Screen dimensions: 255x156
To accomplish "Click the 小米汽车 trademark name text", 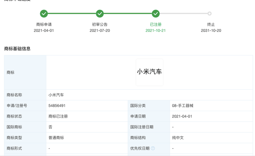I will coord(56,95).
